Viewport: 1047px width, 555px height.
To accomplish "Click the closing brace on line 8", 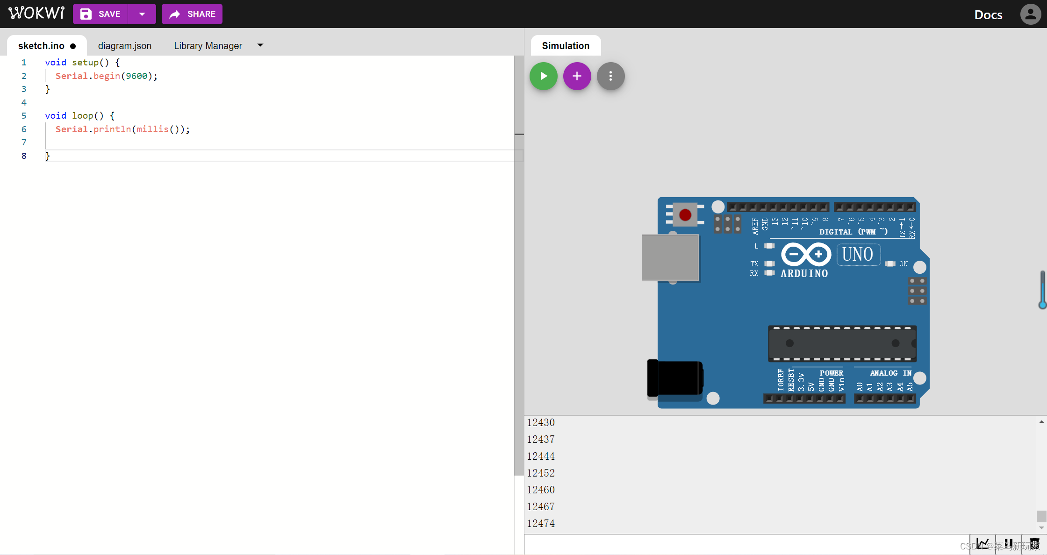I will tap(47, 156).
